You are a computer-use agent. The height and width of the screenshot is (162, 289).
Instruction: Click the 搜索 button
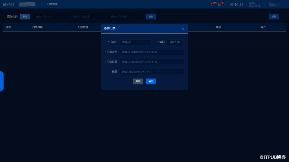[x=151, y=17]
